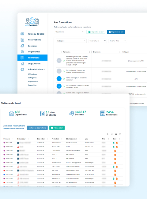Click the Catégorie column header in formations table
The image size is (147, 199).
coord(126,52)
